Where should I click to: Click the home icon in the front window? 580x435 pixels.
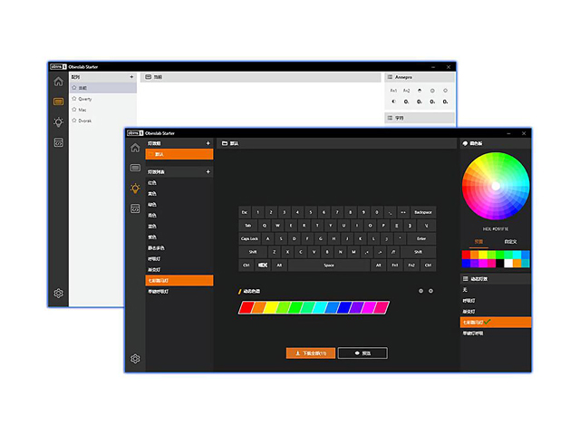coord(135,148)
